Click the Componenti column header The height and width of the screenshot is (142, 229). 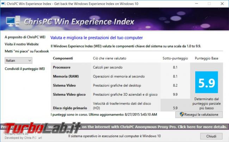(63, 58)
